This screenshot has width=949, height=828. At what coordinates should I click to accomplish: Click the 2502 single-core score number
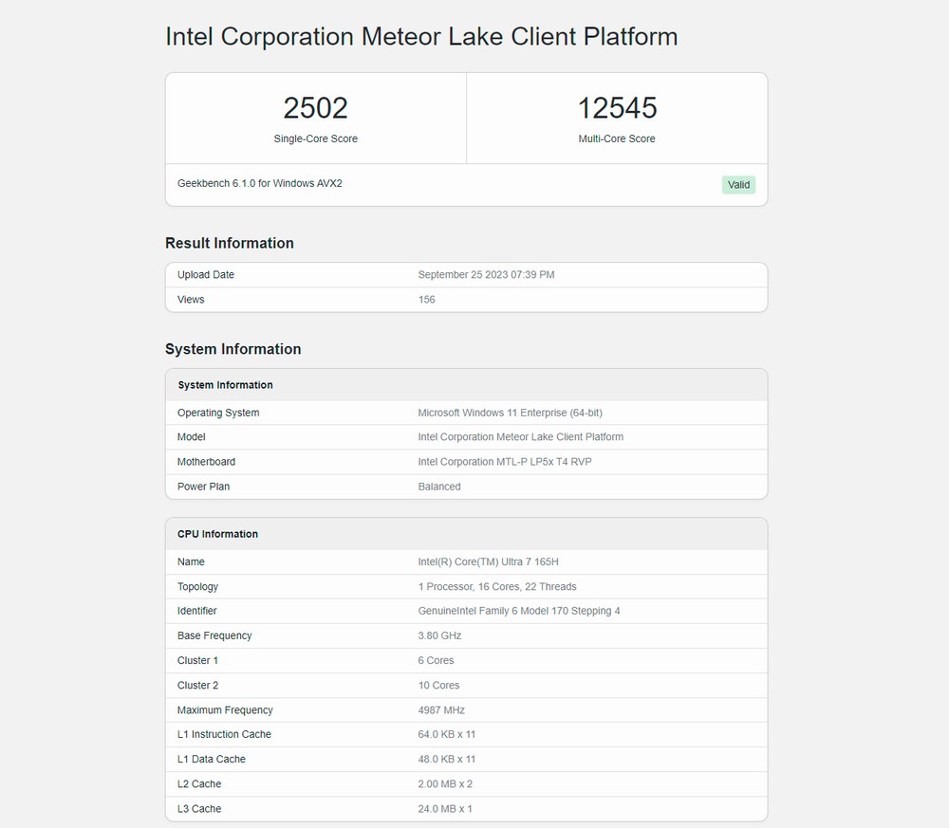click(x=315, y=108)
